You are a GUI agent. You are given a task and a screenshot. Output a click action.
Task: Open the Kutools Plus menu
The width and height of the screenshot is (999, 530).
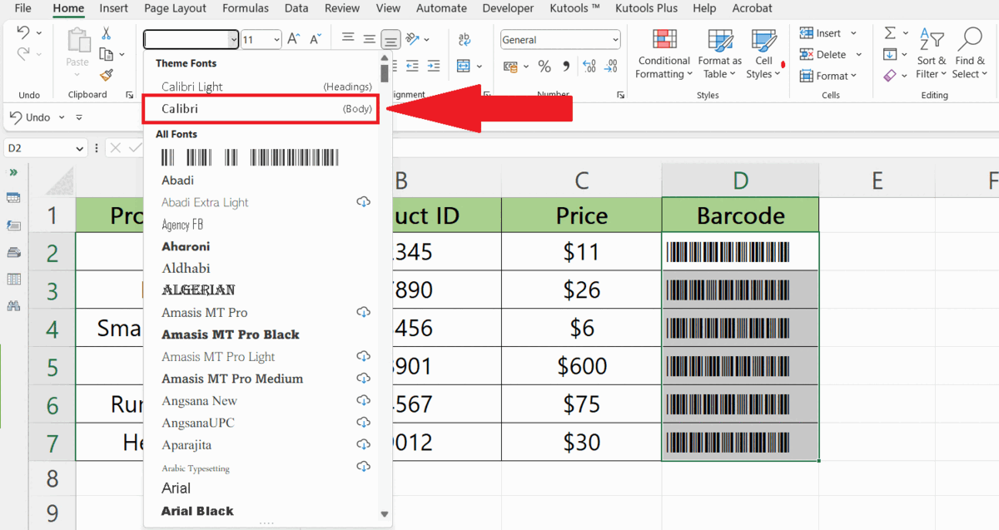[646, 8]
